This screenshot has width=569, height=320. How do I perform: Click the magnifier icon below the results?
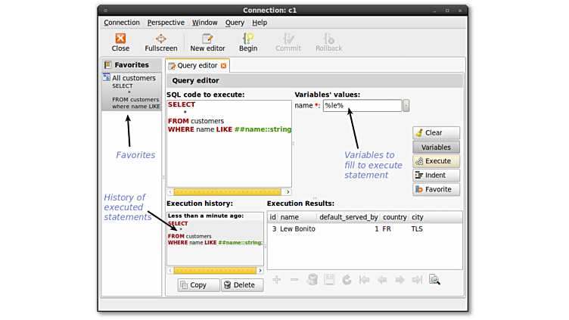(434, 280)
